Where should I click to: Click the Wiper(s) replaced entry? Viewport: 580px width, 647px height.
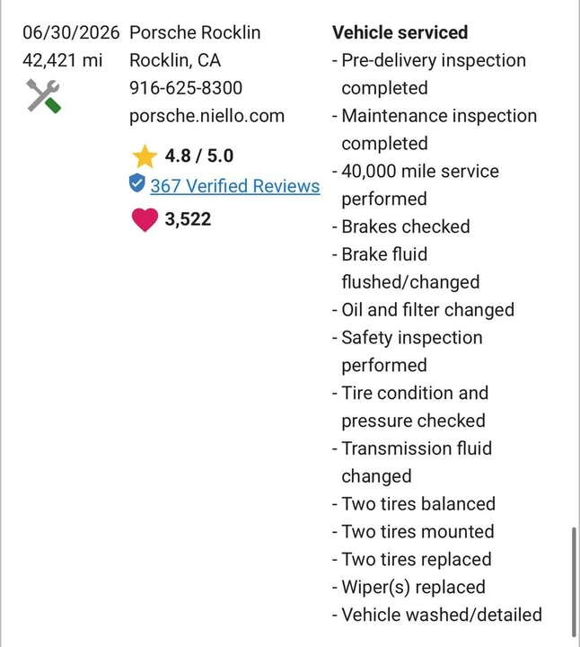(x=409, y=587)
